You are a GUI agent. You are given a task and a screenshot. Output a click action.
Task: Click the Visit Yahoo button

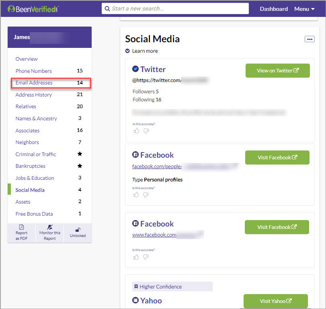click(276, 301)
